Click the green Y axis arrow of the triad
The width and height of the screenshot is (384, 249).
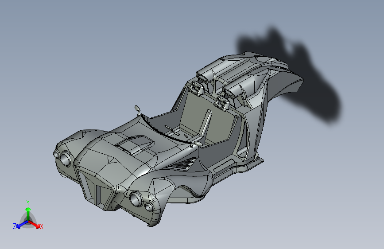tap(28, 213)
